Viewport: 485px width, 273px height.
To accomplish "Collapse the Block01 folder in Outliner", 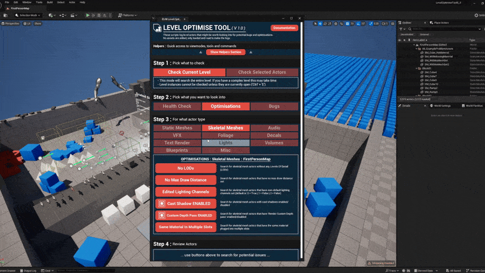I will (x=416, y=69).
